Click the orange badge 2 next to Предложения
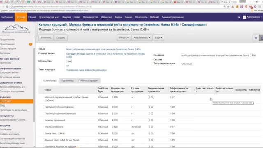 click(x=30, y=44)
